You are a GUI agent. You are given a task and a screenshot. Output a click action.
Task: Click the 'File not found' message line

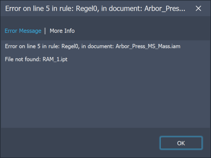[36, 59]
